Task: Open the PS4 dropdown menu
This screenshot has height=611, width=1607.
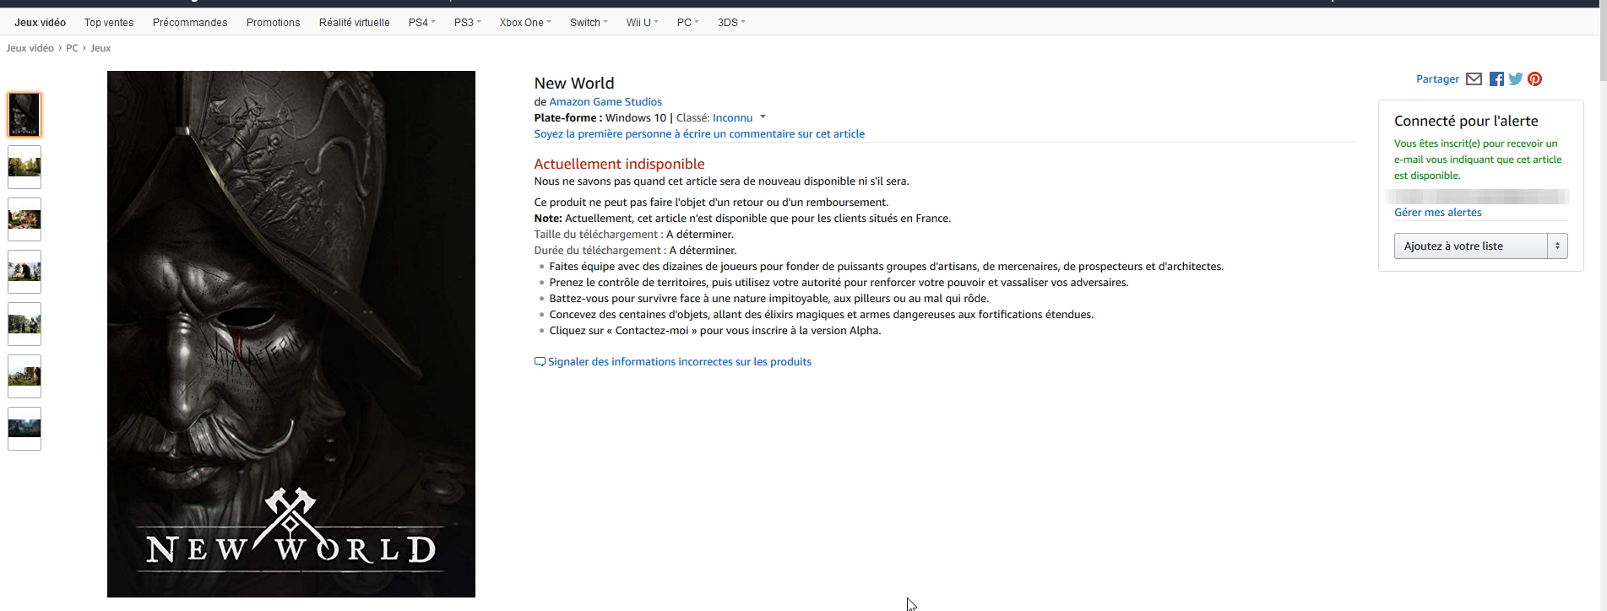Action: [421, 23]
